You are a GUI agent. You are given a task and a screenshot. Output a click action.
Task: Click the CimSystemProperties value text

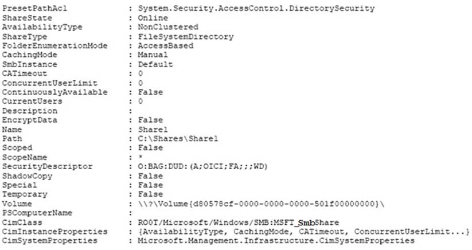pyautogui.click(x=276, y=241)
